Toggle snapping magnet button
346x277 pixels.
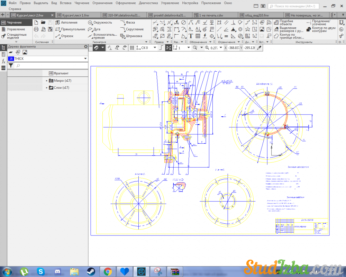[95, 48]
